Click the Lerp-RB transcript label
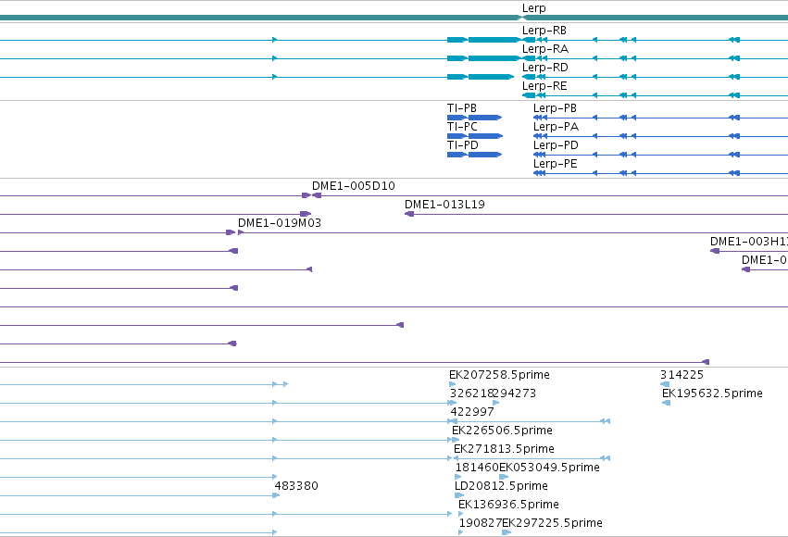 coord(544,31)
